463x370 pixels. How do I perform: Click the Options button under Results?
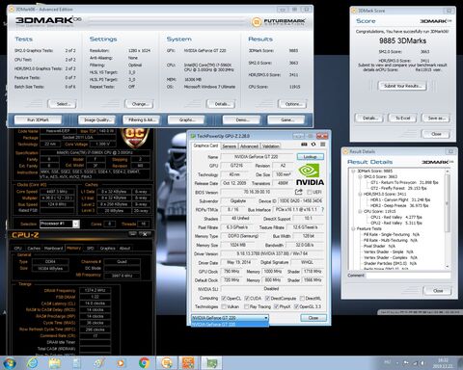pos(292,104)
